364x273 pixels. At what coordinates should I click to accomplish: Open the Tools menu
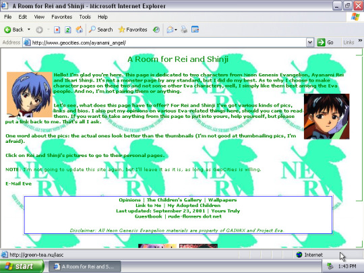click(x=85, y=17)
